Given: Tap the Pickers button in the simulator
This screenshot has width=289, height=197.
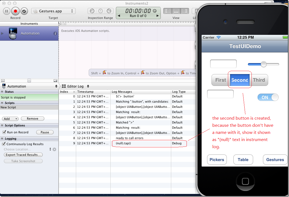Looking at the screenshot, I should 217,159.
